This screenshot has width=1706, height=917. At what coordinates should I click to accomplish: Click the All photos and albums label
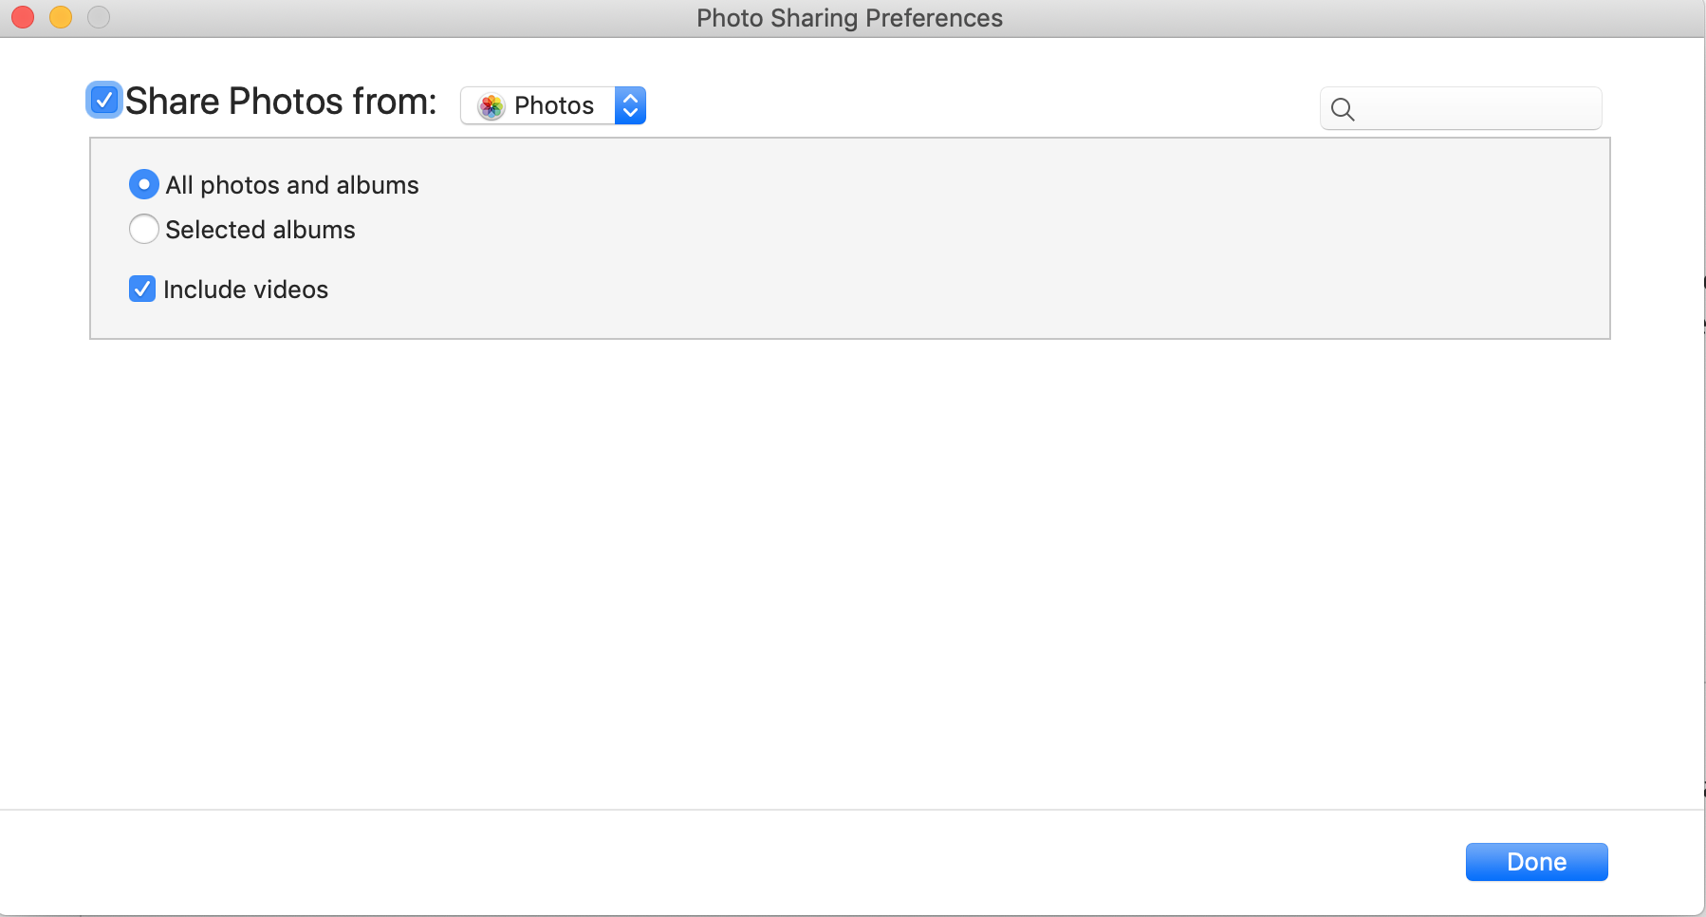point(291,184)
